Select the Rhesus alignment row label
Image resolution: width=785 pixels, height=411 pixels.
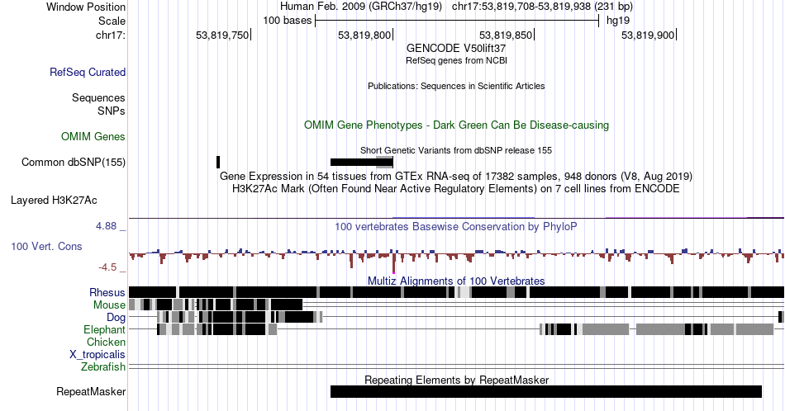click(107, 292)
